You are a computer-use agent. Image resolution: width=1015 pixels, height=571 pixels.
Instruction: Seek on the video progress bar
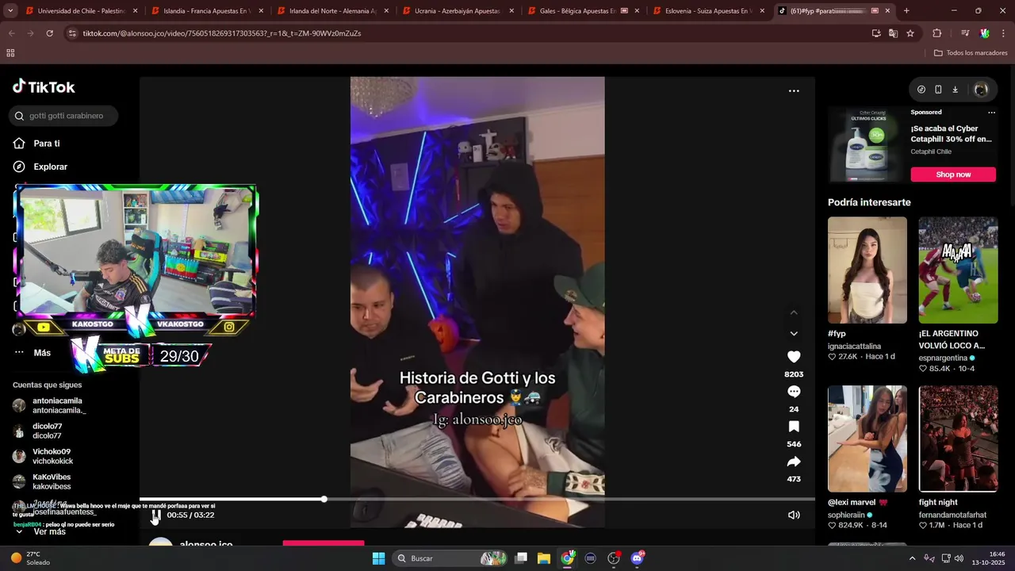pos(477,500)
